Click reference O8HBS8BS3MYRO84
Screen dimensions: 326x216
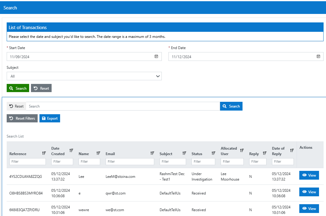coord(26,193)
